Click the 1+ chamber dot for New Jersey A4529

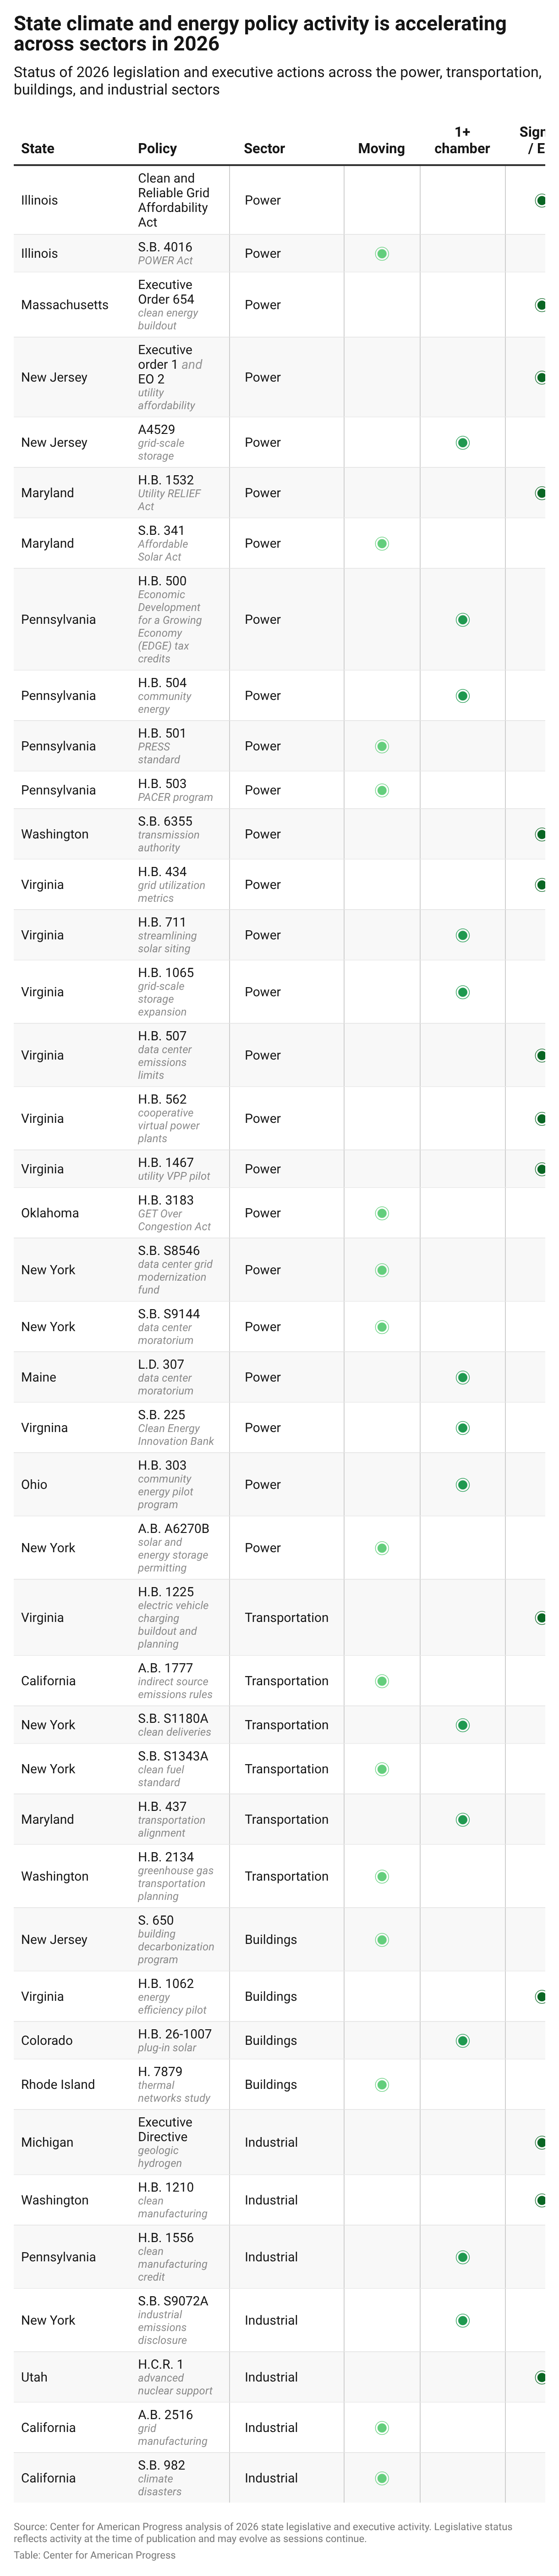click(x=462, y=443)
